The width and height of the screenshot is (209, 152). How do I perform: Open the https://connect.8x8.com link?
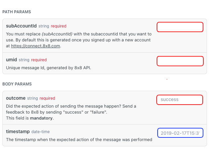tap(35, 46)
